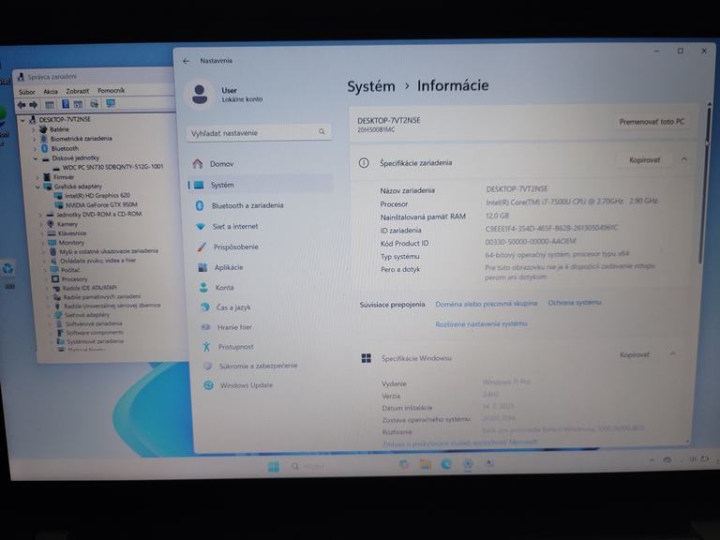The height and width of the screenshot is (540, 720).
Task: Click the search magnifier icon in Settings
Action: coord(322,132)
